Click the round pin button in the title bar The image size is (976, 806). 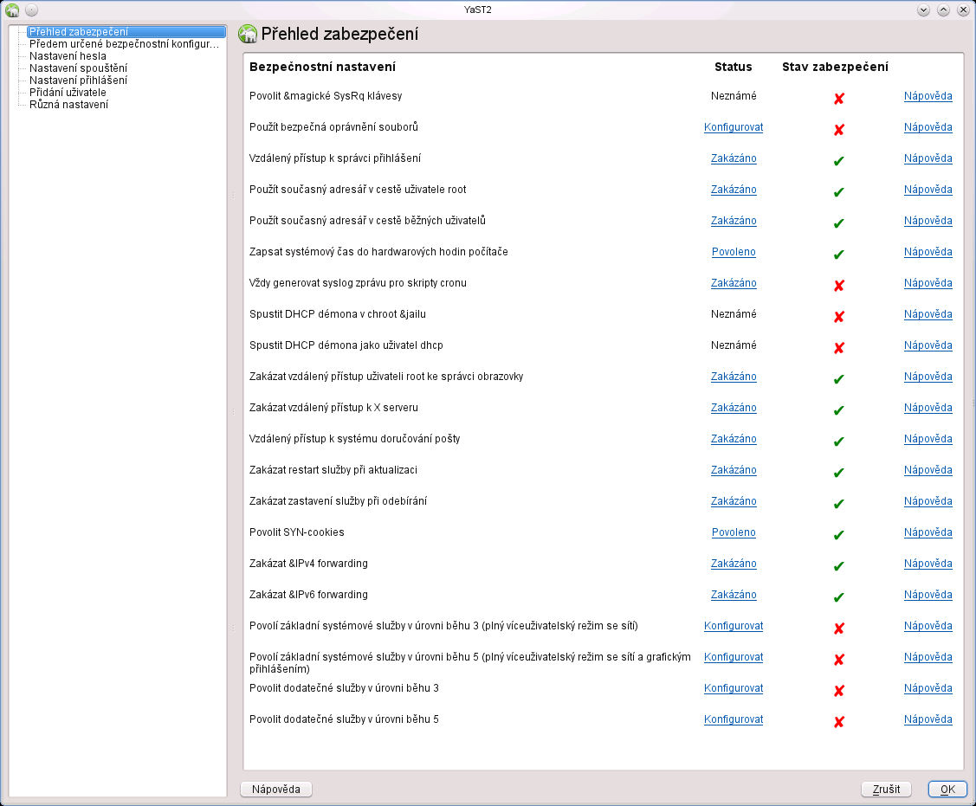point(32,10)
